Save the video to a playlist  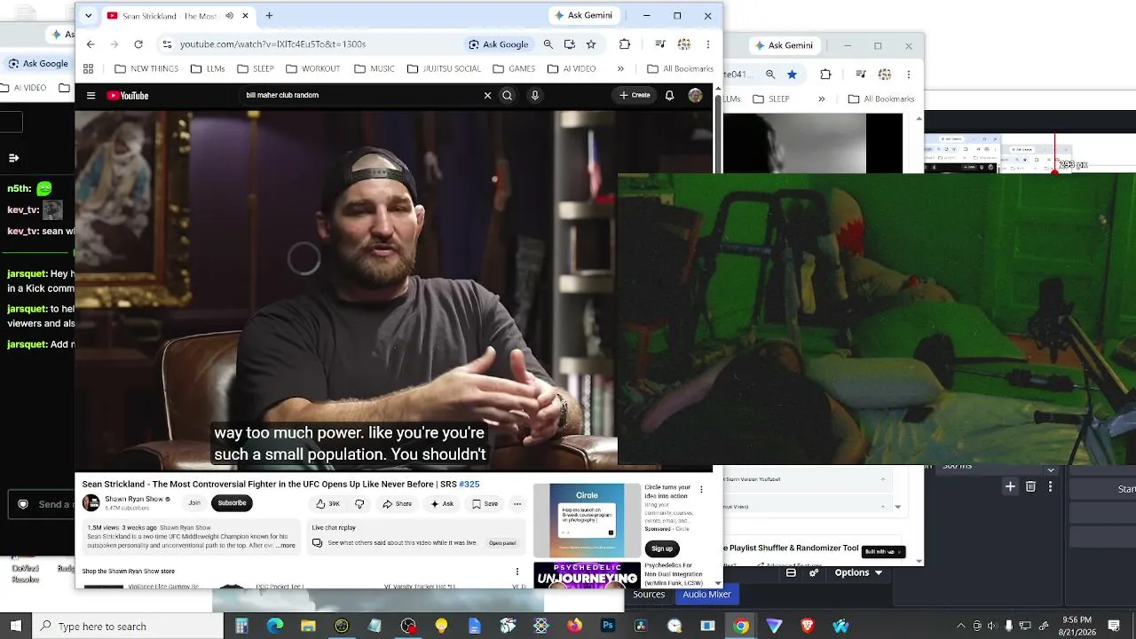click(485, 503)
